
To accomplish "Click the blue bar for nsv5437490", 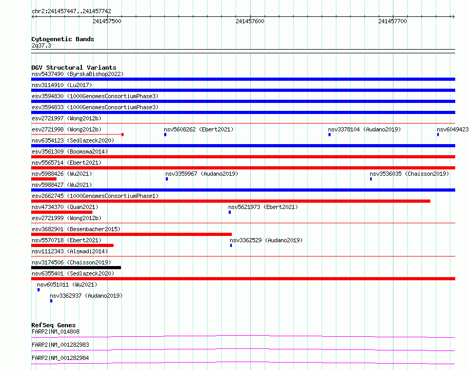I will pos(243,79).
